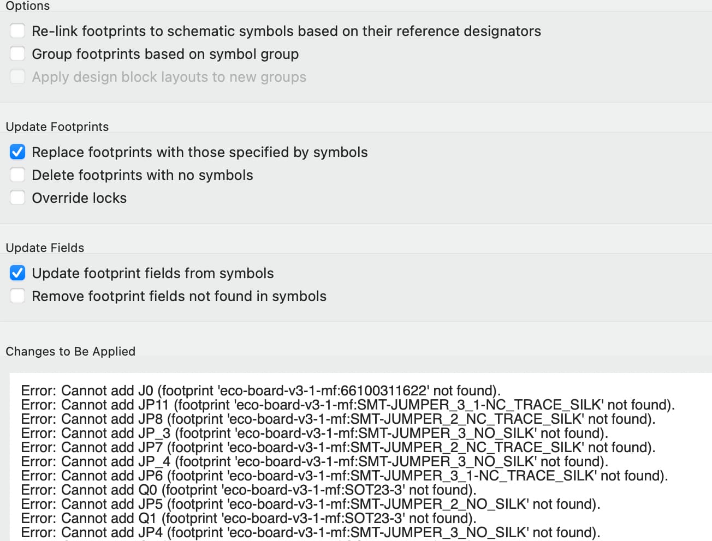Select the JP4 footprint error line
This screenshot has width=712, height=541.
click(x=311, y=532)
